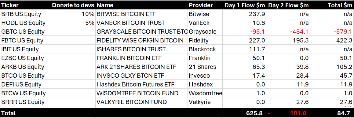Click the Blackrock provider cell
354x118 pixels.
tap(202, 49)
